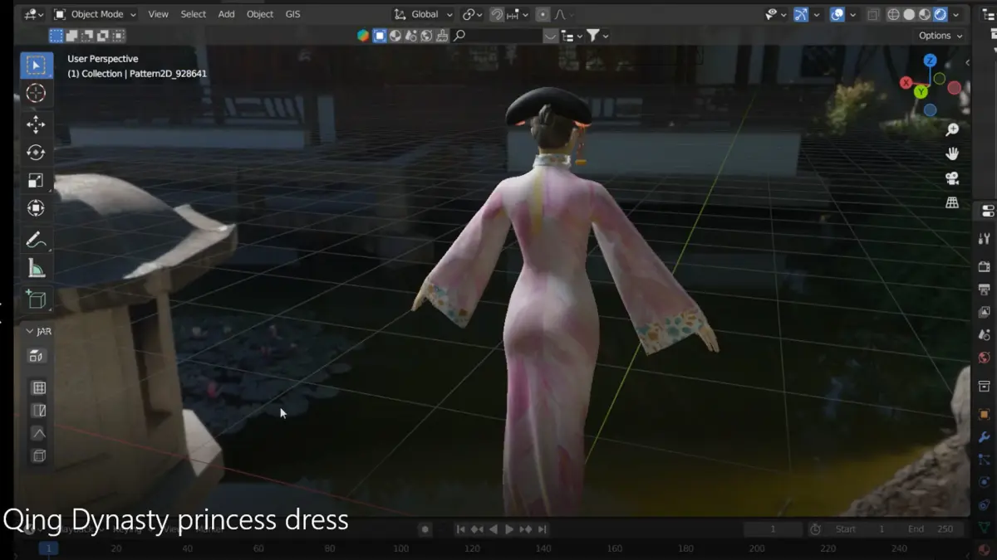
Task: Open the Select menu
Action: point(193,14)
